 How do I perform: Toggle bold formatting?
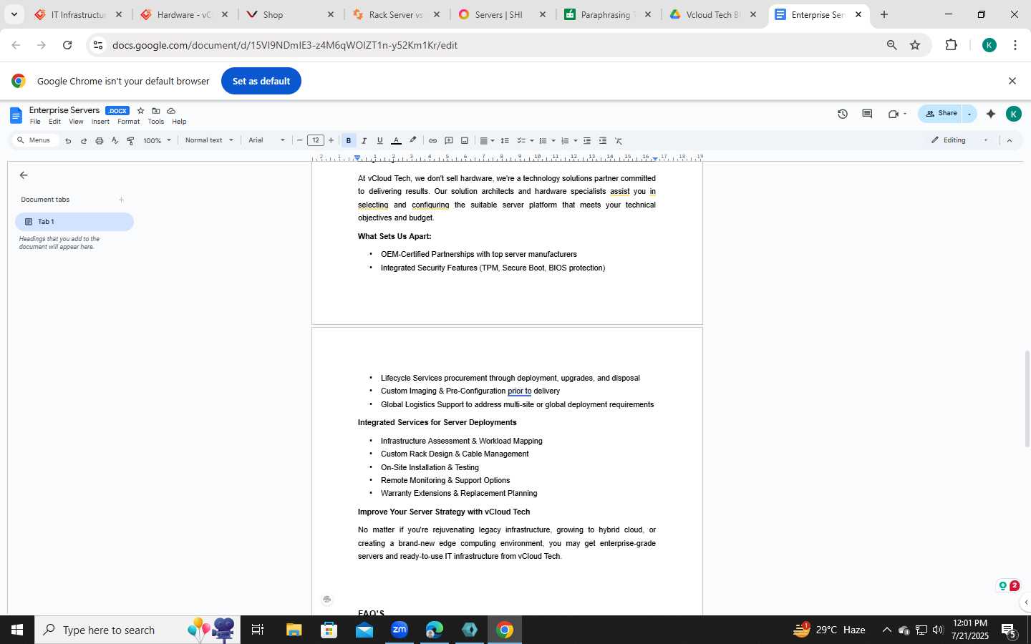tap(349, 141)
